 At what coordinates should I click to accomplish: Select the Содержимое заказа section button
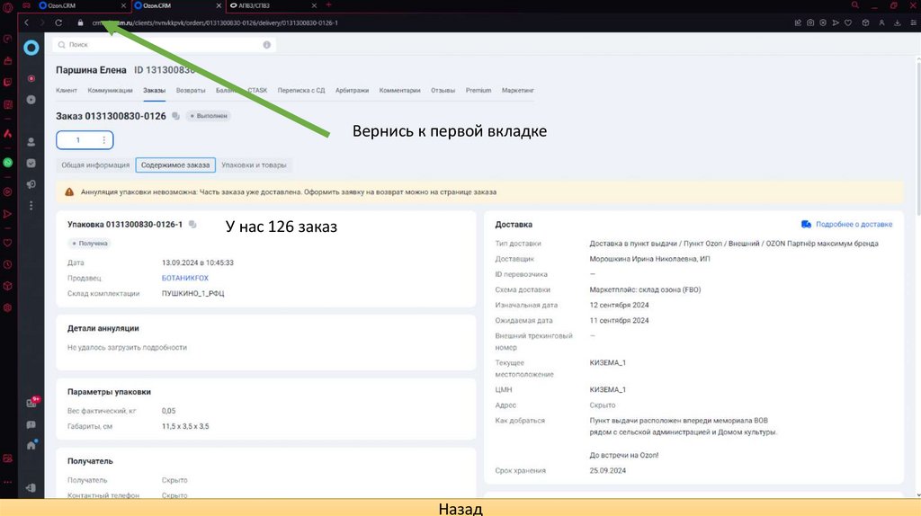pyautogui.click(x=175, y=165)
